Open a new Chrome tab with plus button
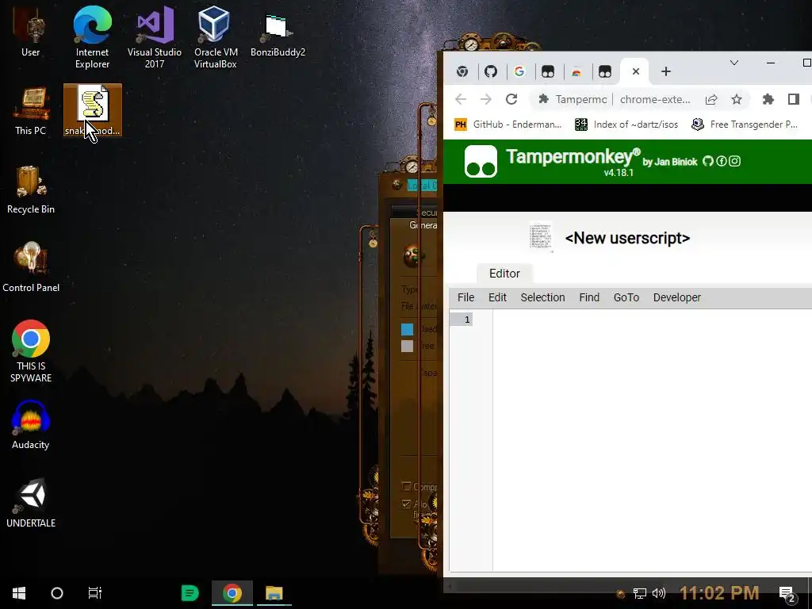This screenshot has width=812, height=609. point(666,71)
